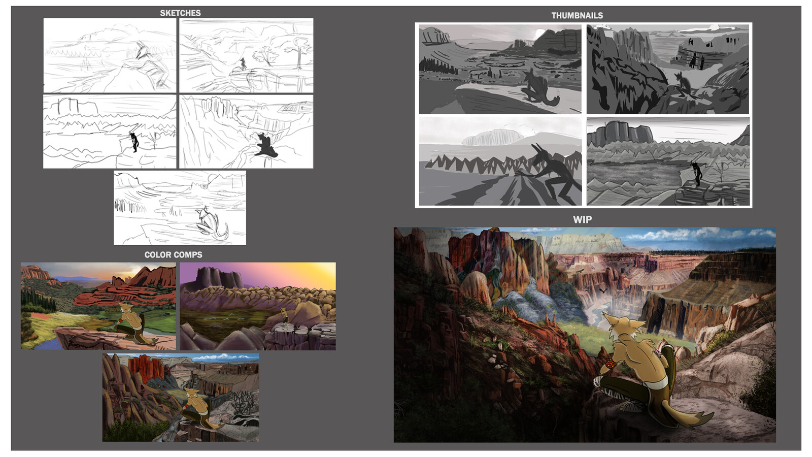Select the bottom-right grayscale thumbnail with mesa and plain
The width and height of the screenshot is (812, 457).
tap(668, 161)
